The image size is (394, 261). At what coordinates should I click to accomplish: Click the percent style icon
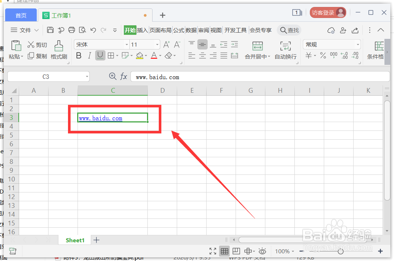(x=323, y=55)
